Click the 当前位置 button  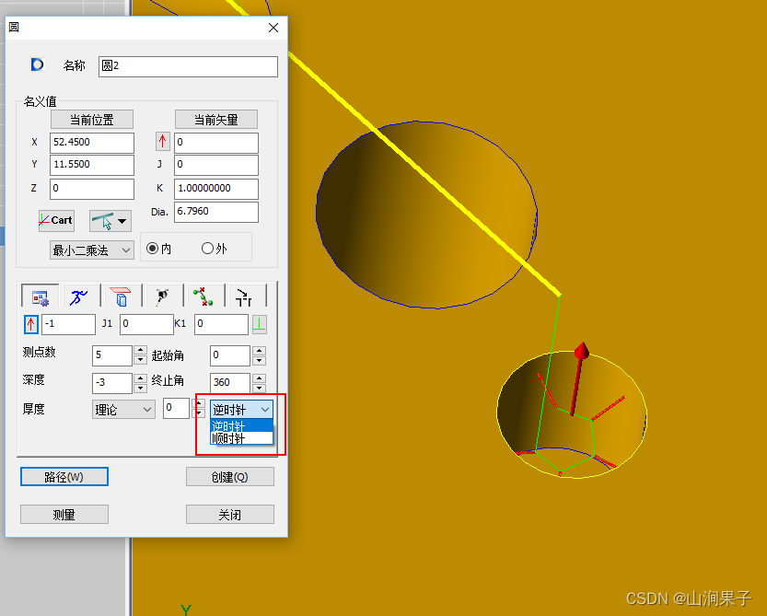(x=92, y=120)
